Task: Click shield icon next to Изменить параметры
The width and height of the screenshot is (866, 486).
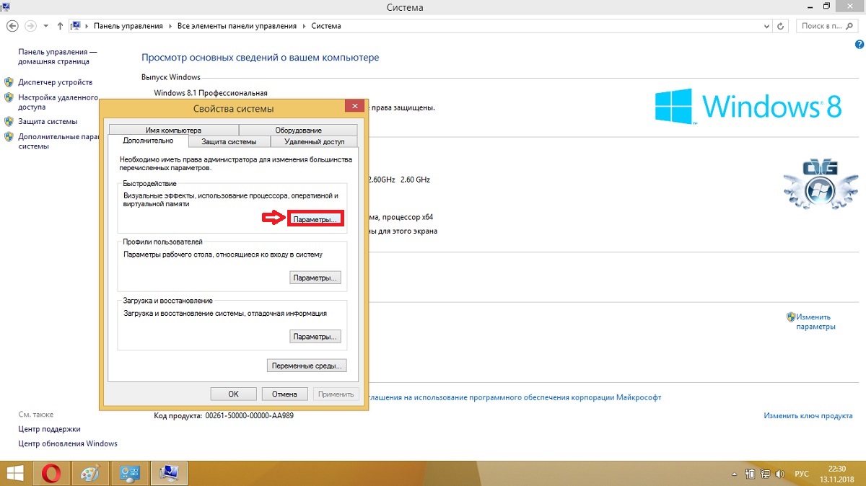Action: click(791, 317)
